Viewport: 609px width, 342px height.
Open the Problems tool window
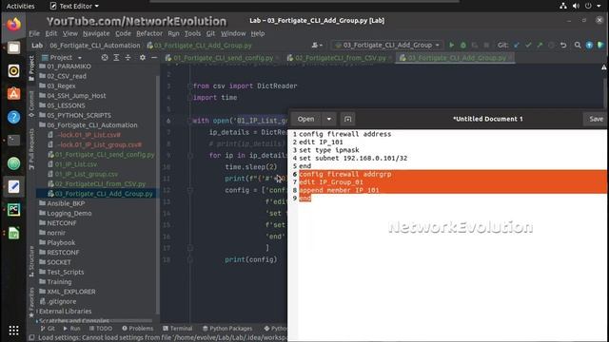137,328
